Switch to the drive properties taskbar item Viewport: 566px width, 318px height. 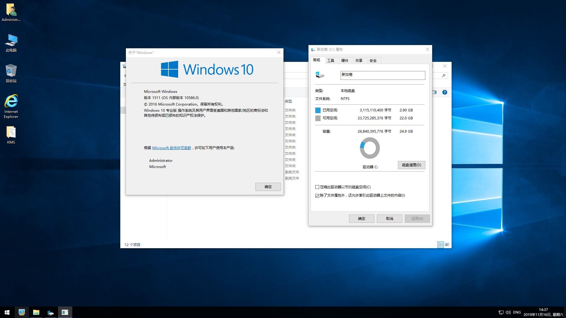pyautogui.click(x=50, y=312)
